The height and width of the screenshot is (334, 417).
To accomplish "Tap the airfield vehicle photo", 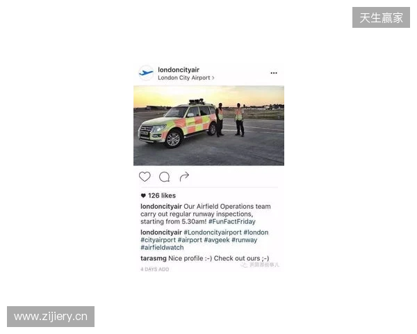I will 208,125.
